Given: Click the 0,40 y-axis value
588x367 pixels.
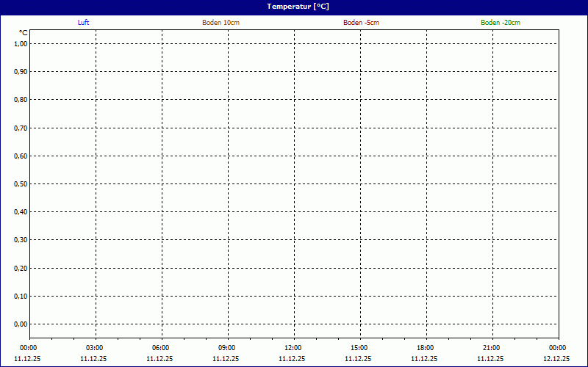Looking at the screenshot, I should coord(21,212).
